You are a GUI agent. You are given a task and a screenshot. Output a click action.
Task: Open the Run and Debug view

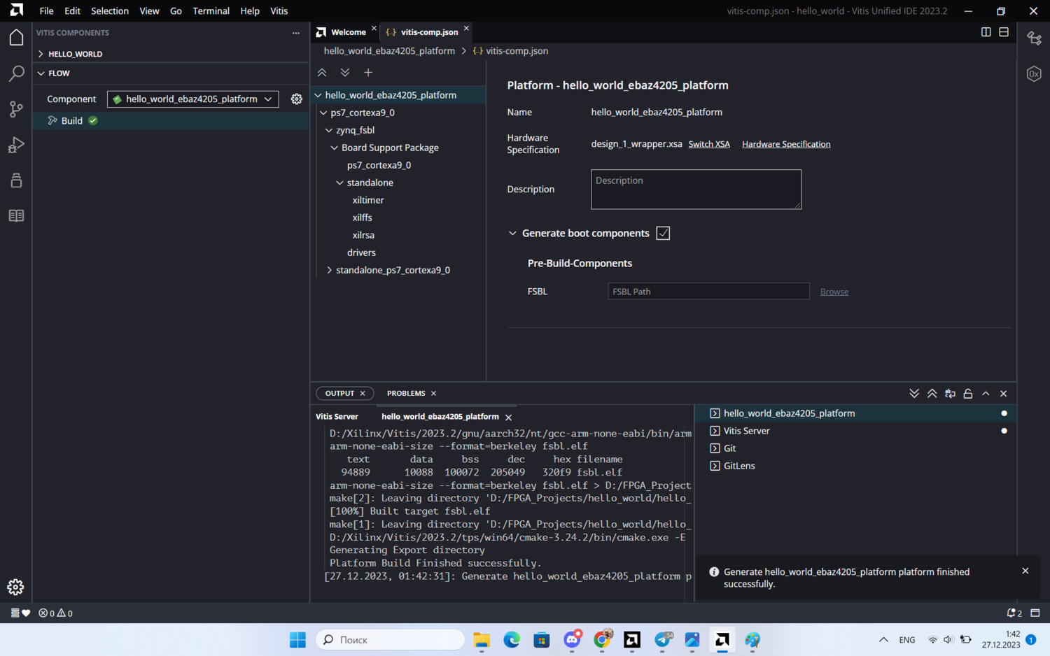coord(16,145)
